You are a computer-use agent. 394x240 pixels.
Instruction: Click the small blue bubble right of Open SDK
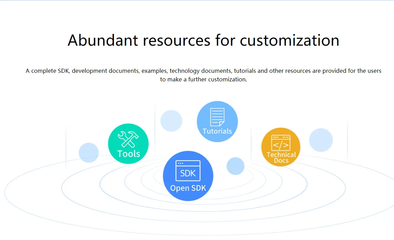point(235,166)
